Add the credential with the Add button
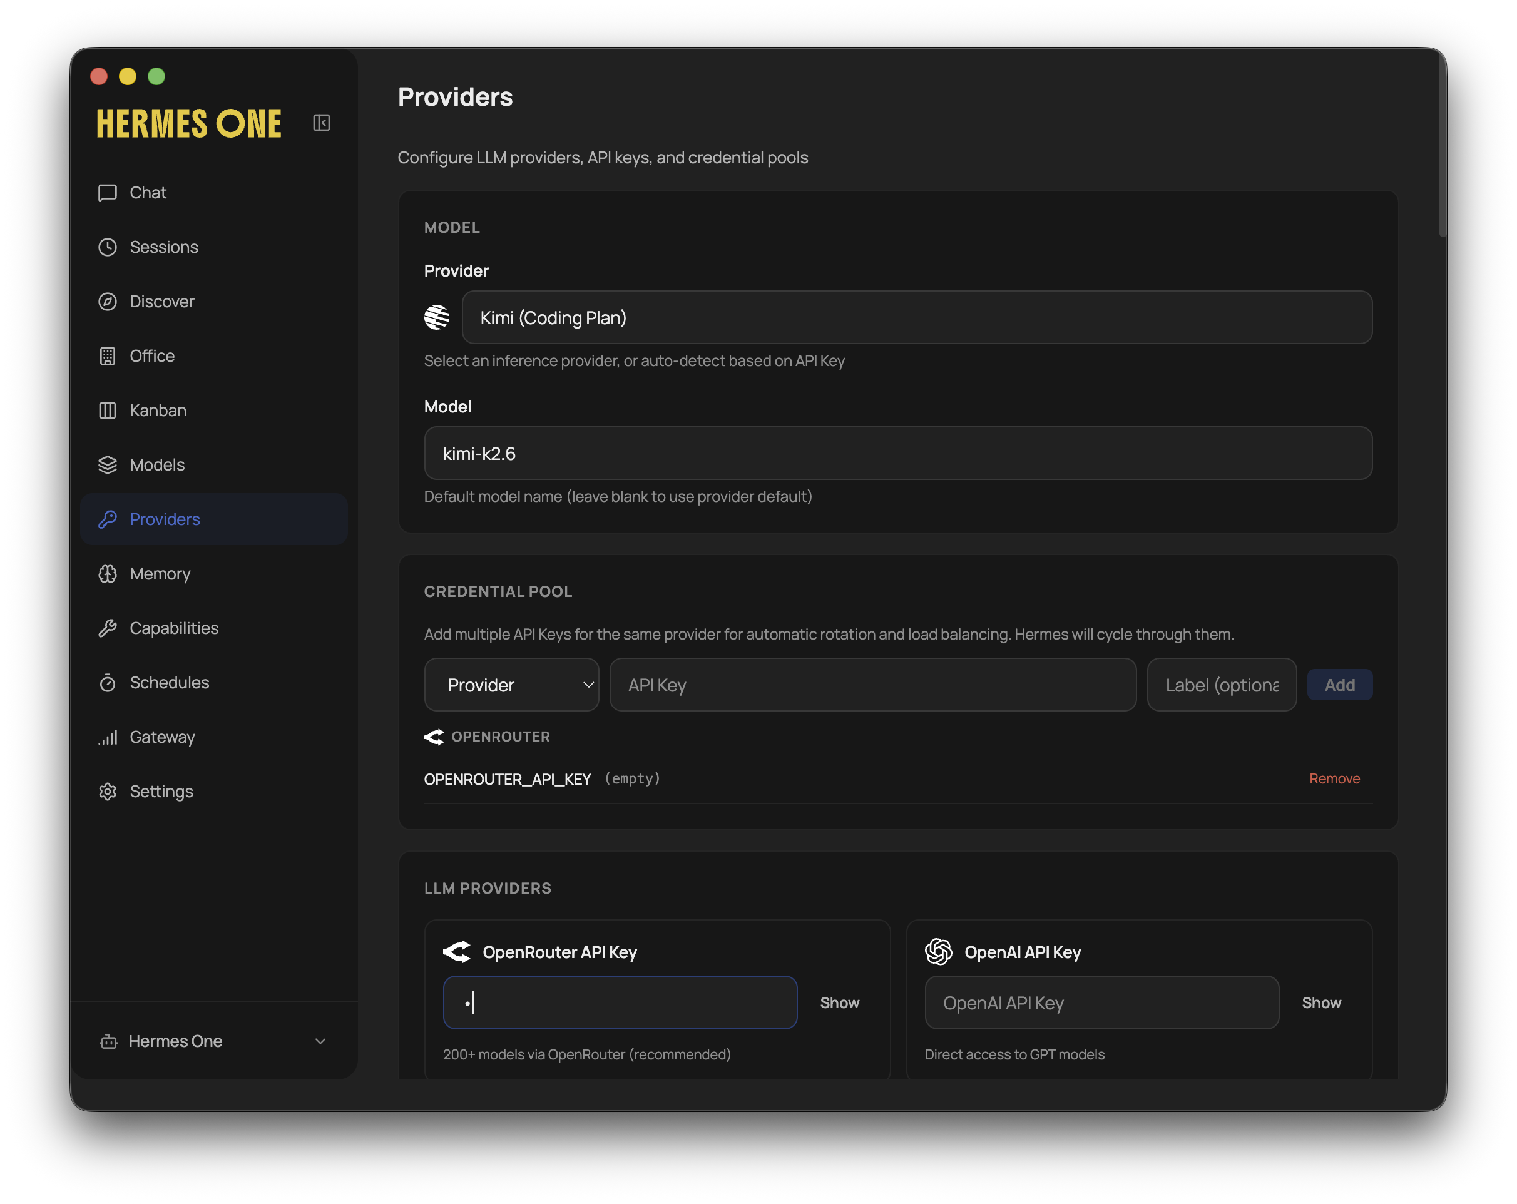1517x1204 pixels. [x=1340, y=685]
